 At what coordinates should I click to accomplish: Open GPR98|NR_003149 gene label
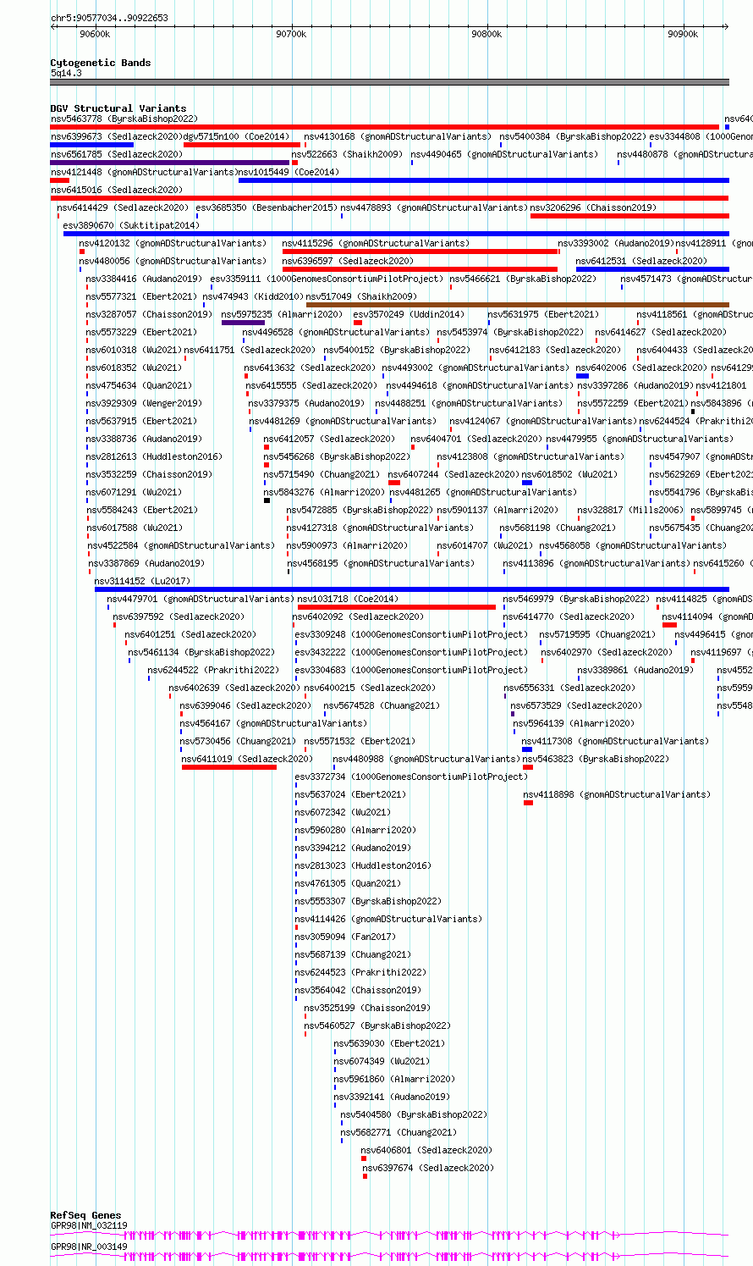coord(89,1247)
